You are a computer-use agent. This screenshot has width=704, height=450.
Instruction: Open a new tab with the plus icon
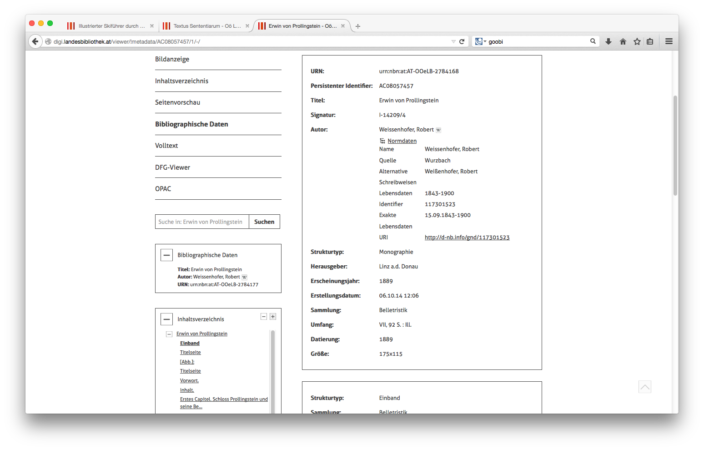(x=358, y=26)
